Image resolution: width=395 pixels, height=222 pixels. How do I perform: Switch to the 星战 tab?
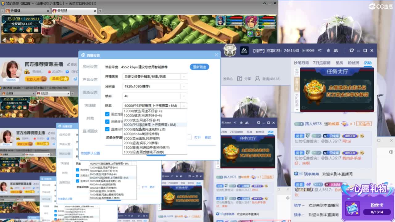pos(339,63)
